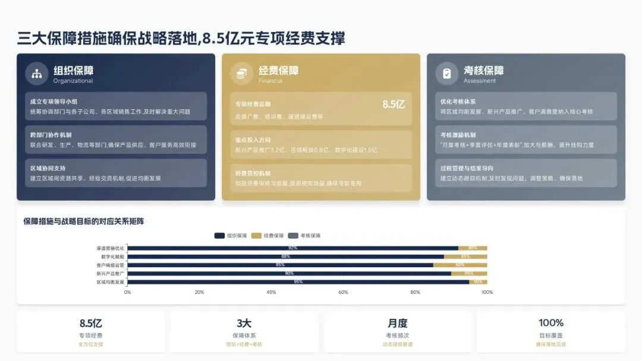Click the 经费保障 panel heading

(278, 70)
